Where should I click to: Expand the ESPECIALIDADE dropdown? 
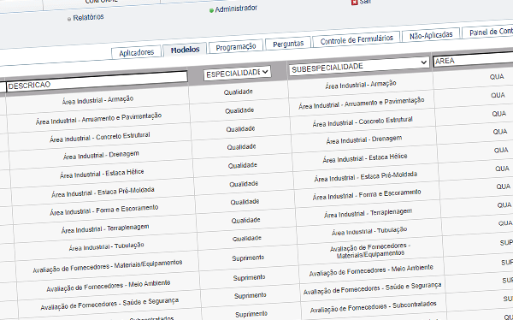tap(237, 73)
